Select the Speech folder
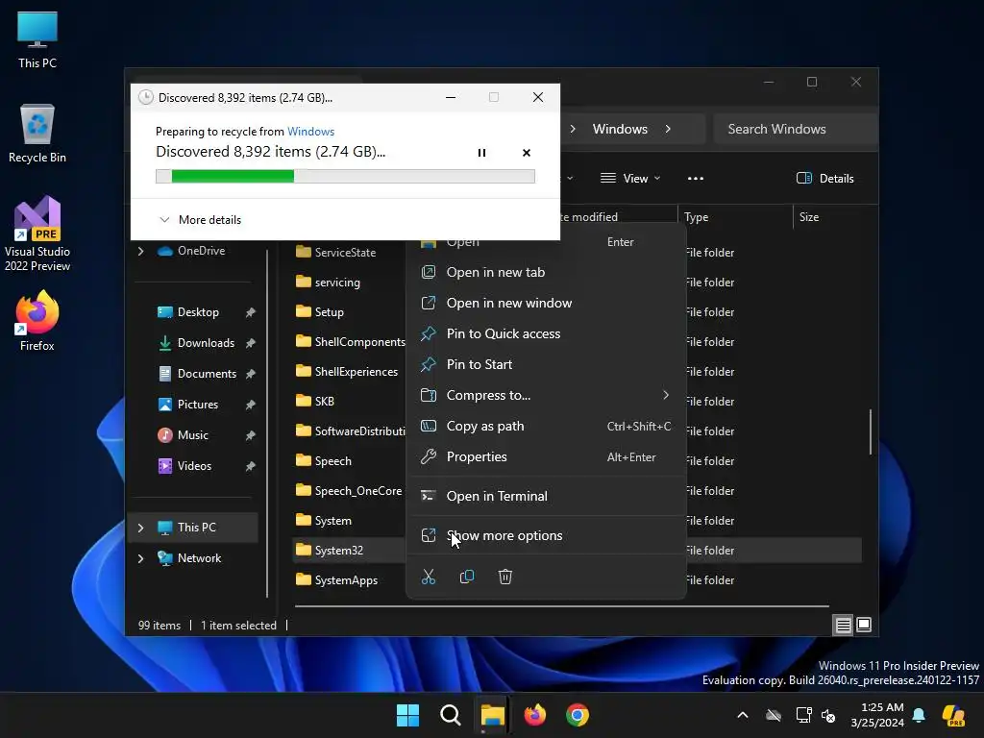The width and height of the screenshot is (984, 738). click(324, 460)
